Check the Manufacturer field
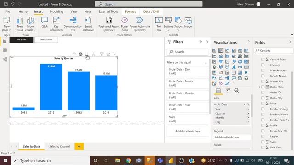Screen dimensions: 294x165 tap(263, 70)
